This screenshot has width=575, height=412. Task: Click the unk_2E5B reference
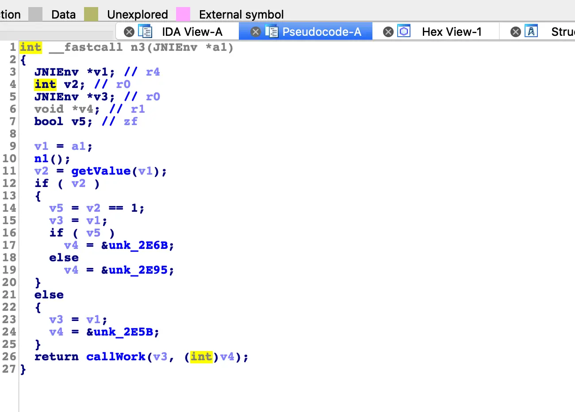point(123,332)
